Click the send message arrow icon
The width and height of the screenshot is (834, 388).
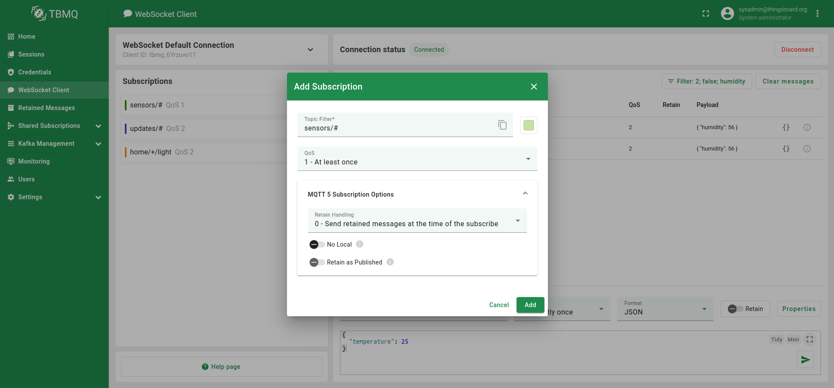point(805,359)
